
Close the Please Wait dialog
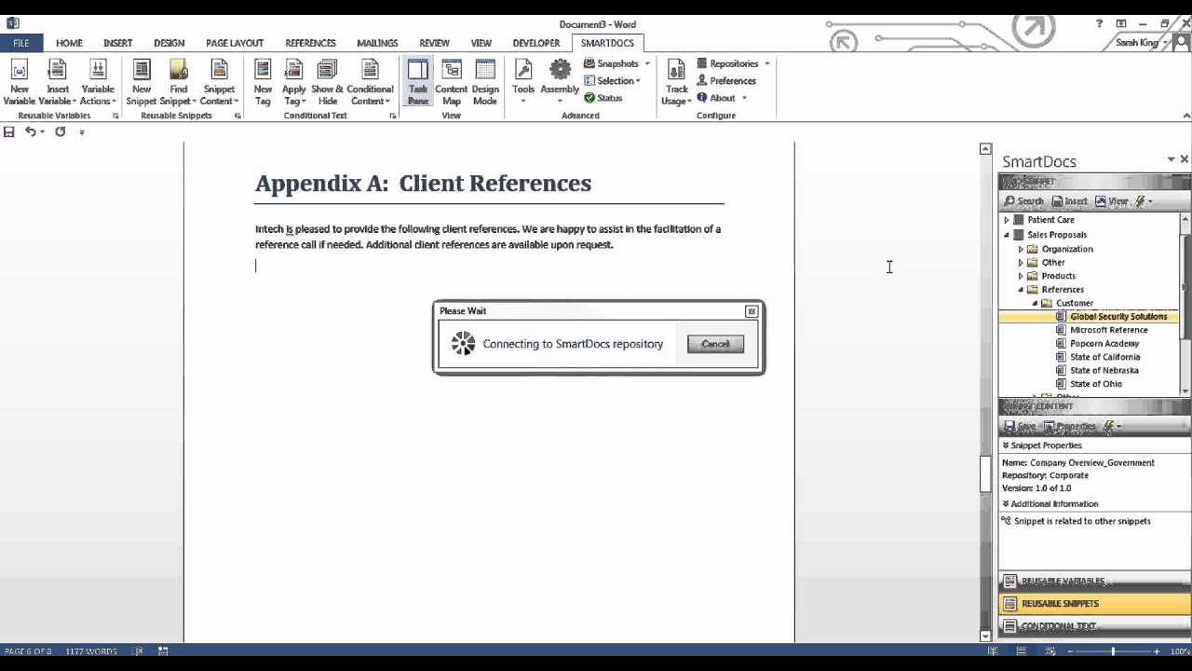point(752,311)
